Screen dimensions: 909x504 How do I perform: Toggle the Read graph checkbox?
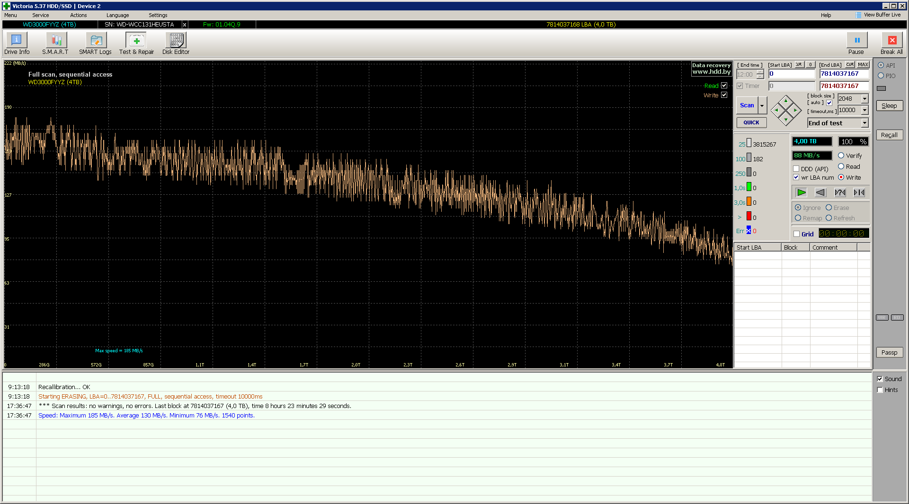coord(724,86)
